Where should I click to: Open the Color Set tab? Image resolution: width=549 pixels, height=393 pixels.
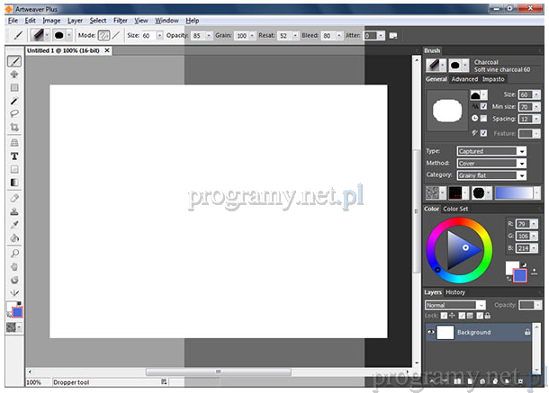pyautogui.click(x=456, y=209)
